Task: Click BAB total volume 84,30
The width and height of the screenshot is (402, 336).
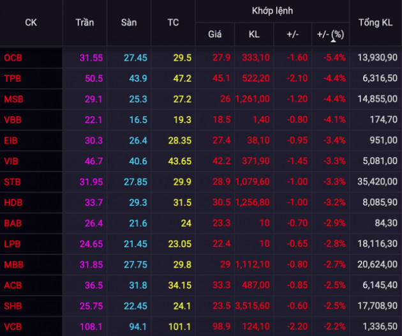Action: (386, 223)
